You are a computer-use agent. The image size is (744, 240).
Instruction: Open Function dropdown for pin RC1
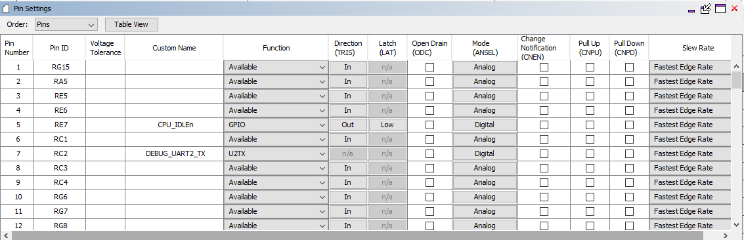pyautogui.click(x=276, y=139)
